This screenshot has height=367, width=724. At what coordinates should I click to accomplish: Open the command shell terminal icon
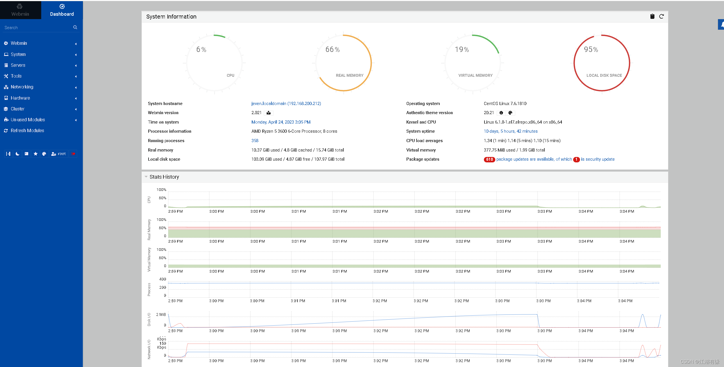click(27, 154)
